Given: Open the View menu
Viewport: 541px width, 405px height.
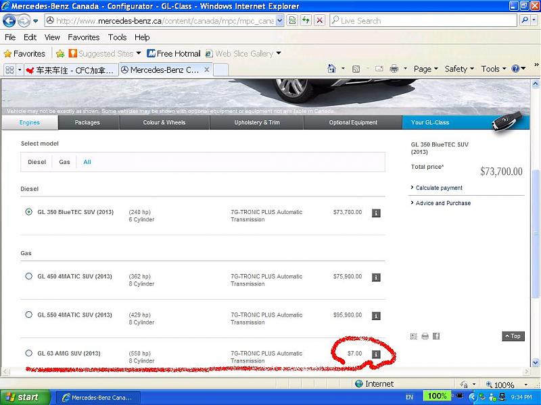Looking at the screenshot, I should [52, 37].
